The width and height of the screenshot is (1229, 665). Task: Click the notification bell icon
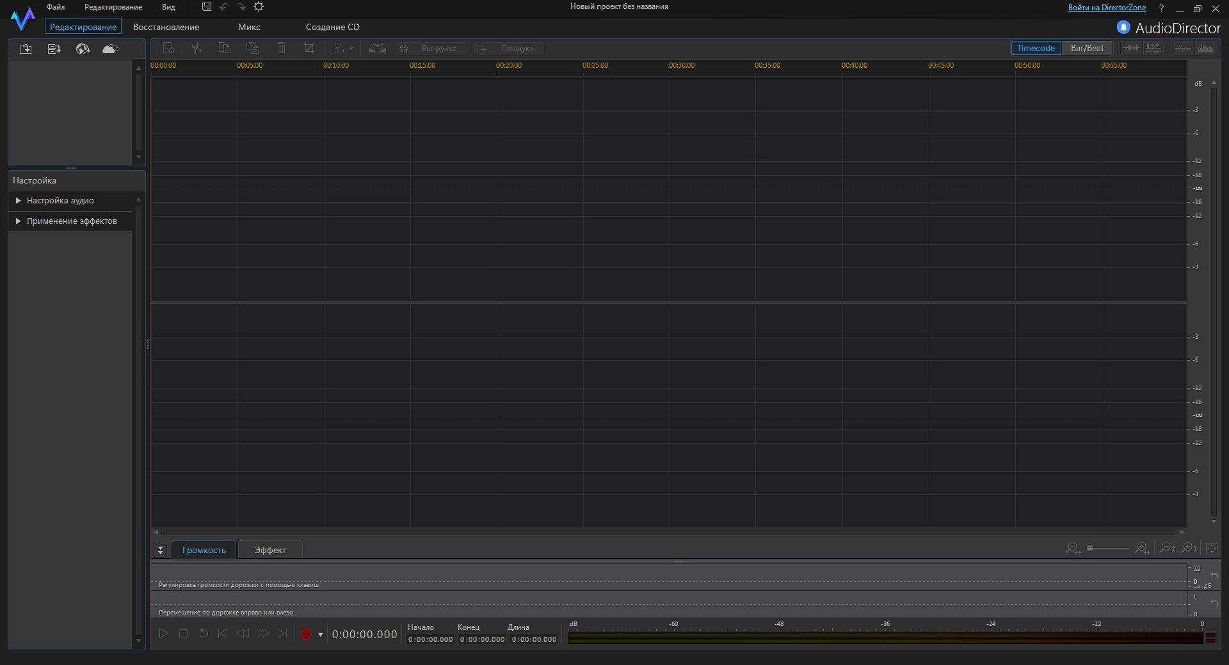pos(1123,27)
